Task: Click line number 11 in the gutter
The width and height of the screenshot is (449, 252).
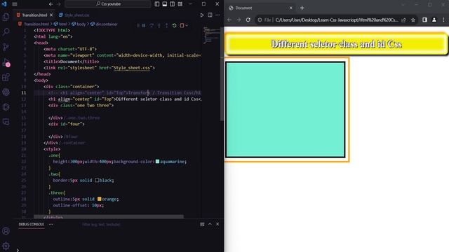Action: pyautogui.click(x=24, y=92)
